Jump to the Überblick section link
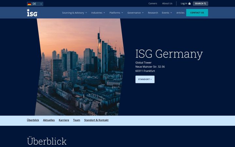The image size is (235, 147). (x=33, y=120)
